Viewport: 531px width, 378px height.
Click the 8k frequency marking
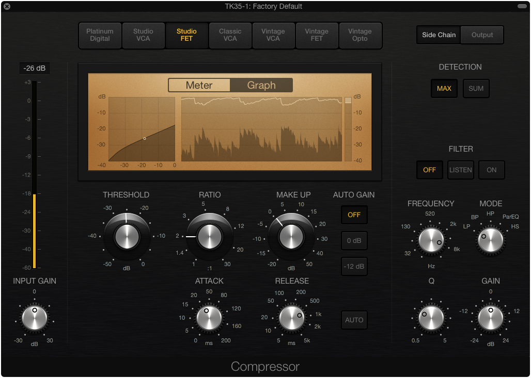[457, 249]
